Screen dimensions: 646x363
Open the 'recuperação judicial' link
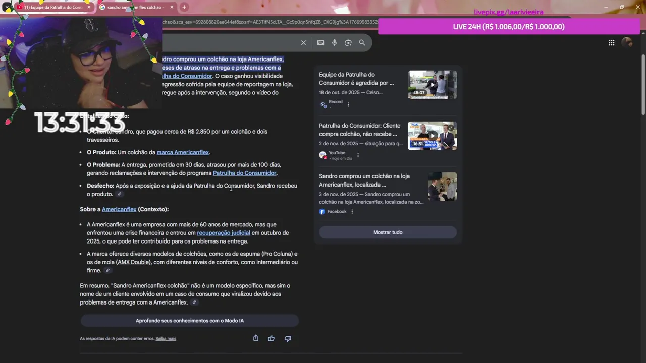tap(224, 233)
